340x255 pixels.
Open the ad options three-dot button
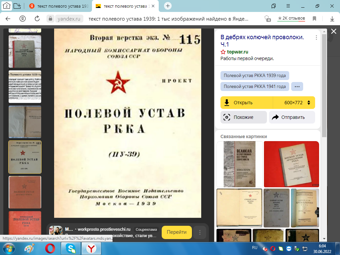point(200,232)
